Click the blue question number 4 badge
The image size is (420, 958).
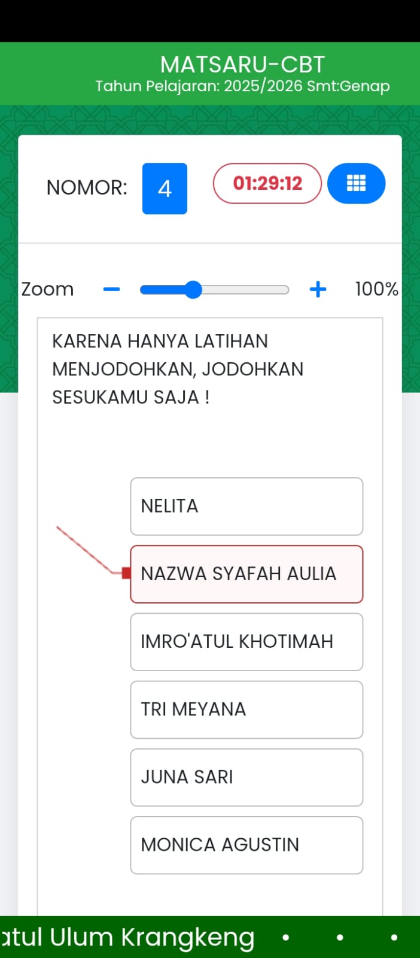click(165, 188)
